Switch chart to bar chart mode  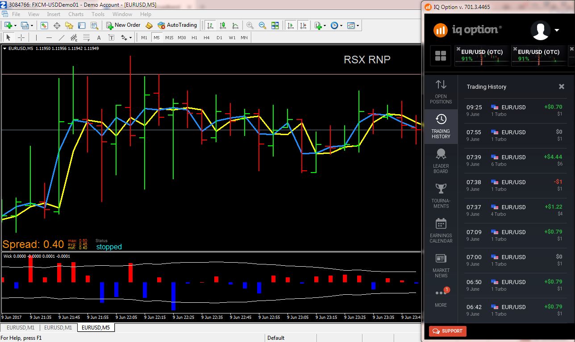(210, 25)
